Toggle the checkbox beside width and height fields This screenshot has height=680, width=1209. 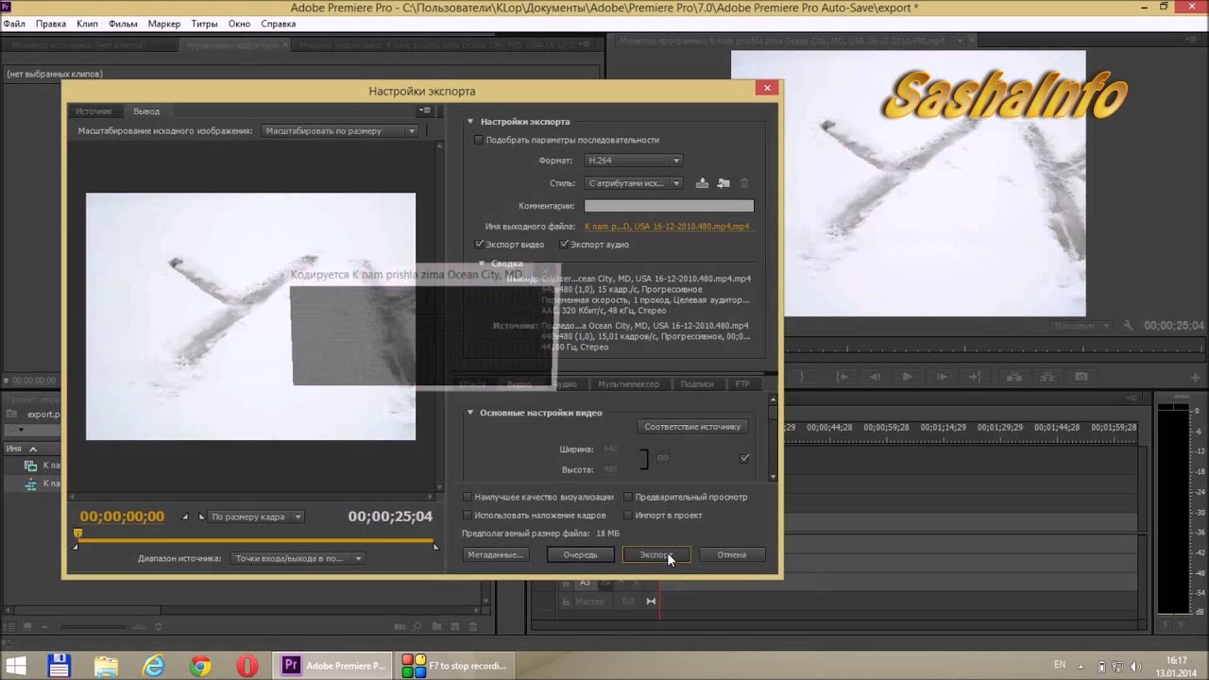744,458
